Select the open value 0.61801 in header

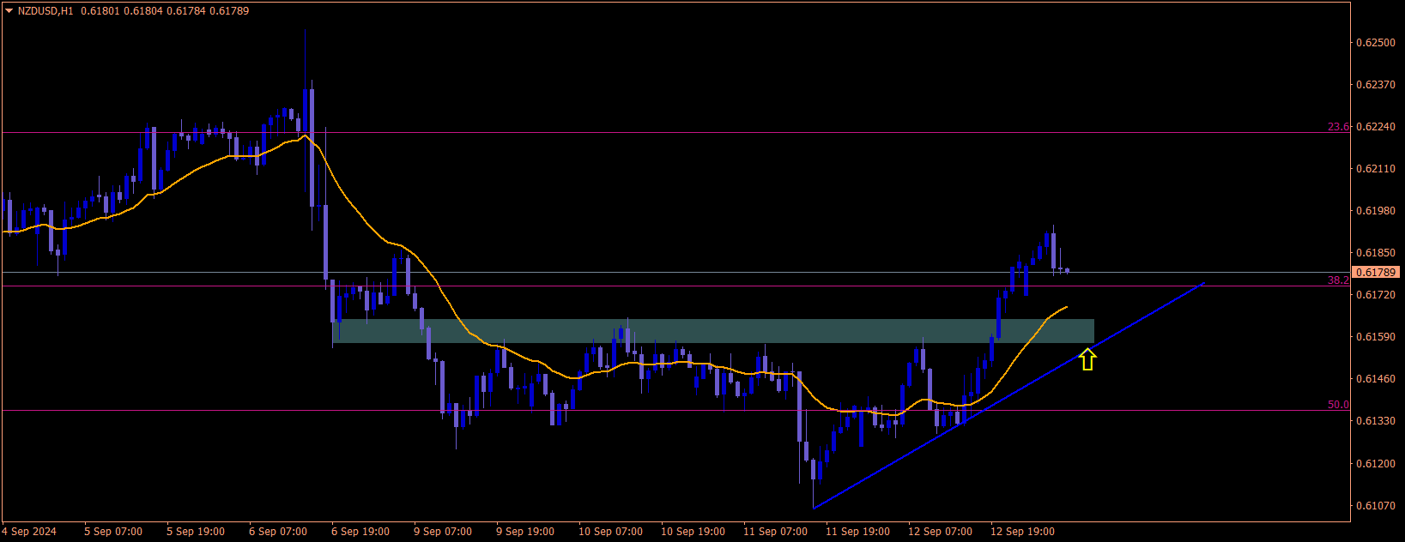(x=99, y=11)
